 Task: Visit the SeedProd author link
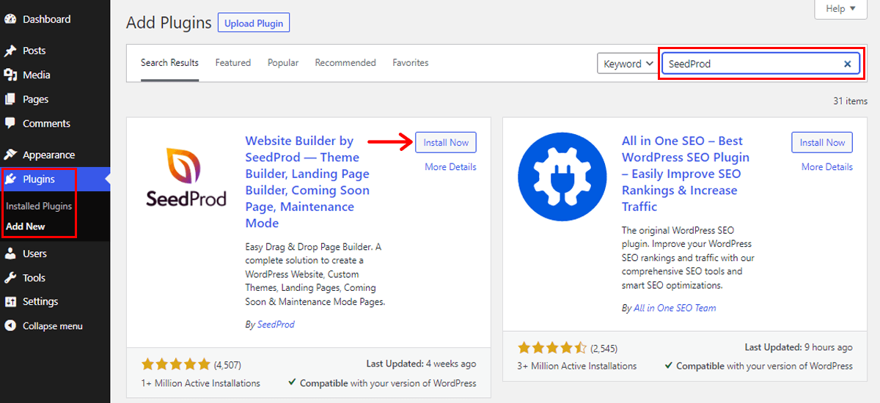click(276, 324)
